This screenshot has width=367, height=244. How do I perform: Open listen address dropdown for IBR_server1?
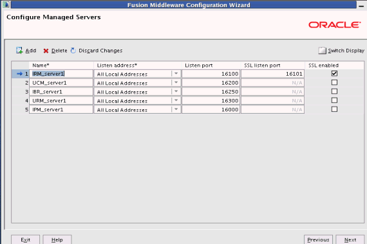coord(176,92)
